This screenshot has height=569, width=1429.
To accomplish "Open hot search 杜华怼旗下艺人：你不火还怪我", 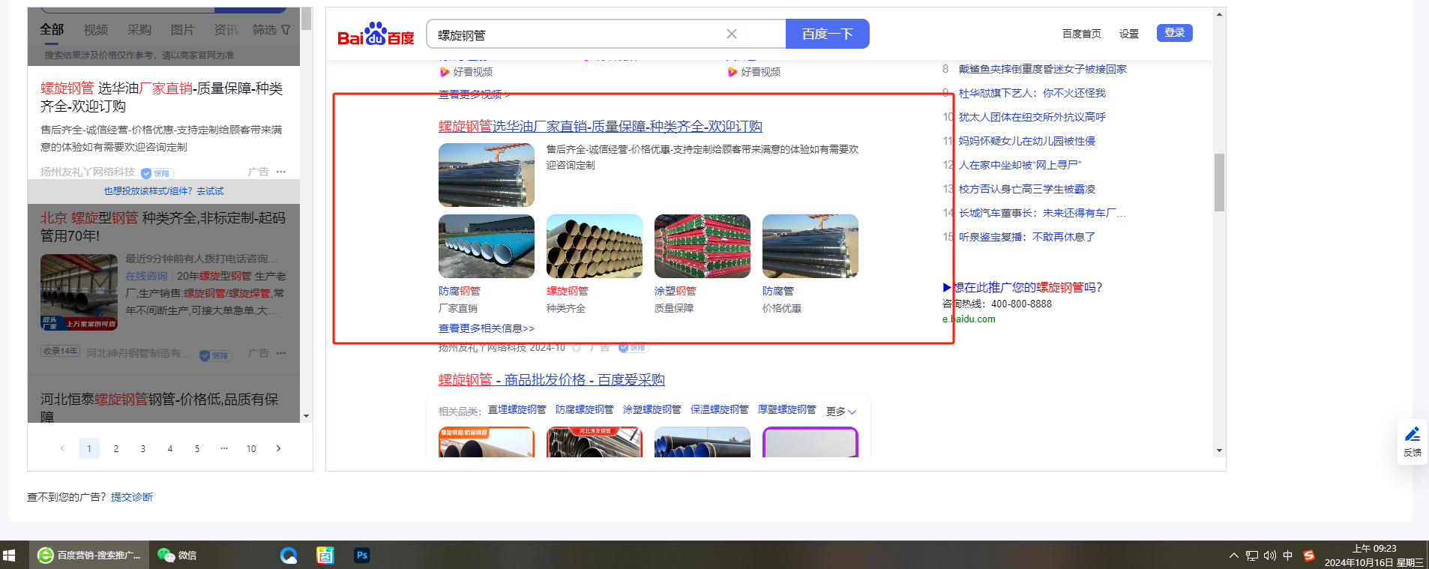I will (1032, 93).
